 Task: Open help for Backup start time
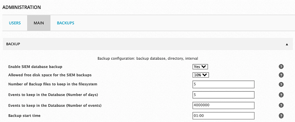tap(281, 116)
